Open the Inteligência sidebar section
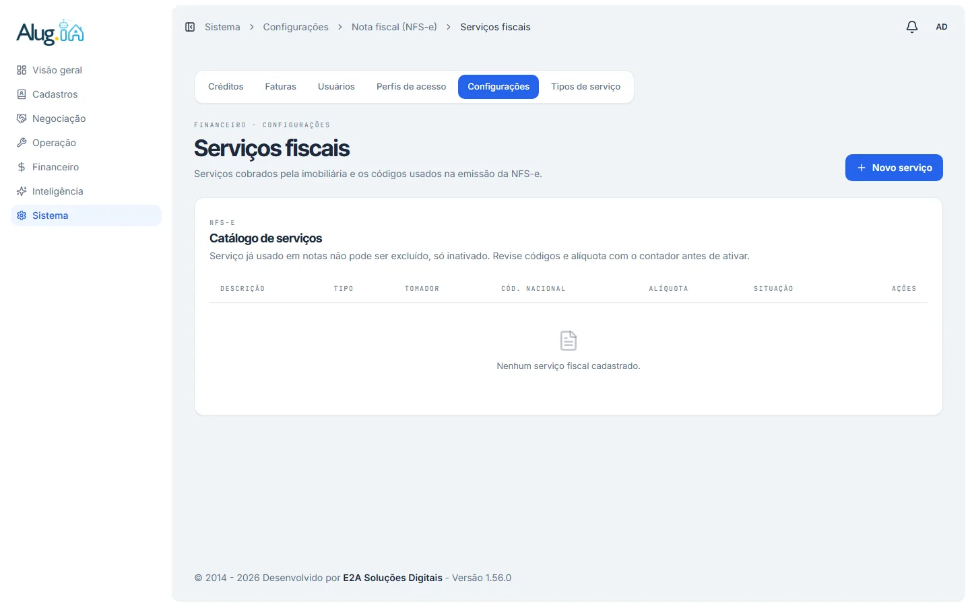The height and width of the screenshot is (606, 970). click(86, 191)
